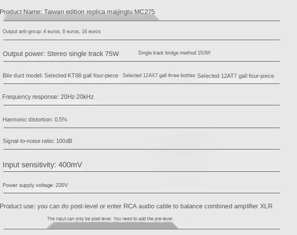Click the 20Hz-20kHz range value
This screenshot has height=235, width=297.
point(77,97)
